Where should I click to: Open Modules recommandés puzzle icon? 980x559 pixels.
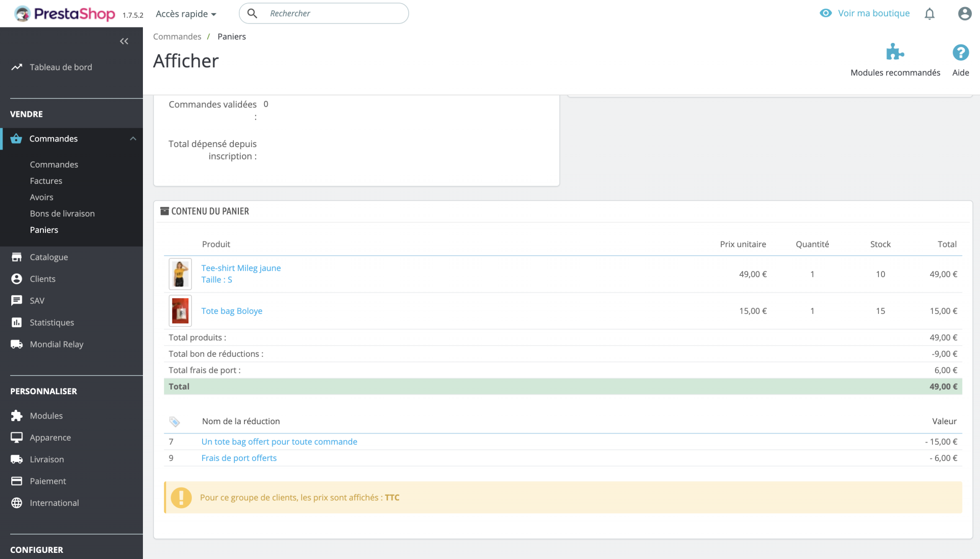click(895, 52)
